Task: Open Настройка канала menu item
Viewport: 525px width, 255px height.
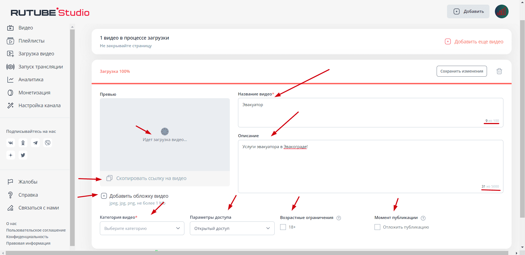Action: tap(40, 106)
